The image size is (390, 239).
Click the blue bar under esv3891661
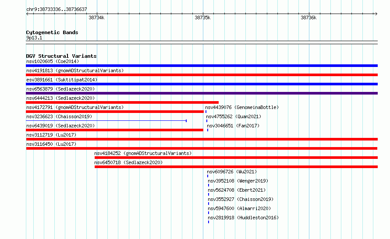[x=202, y=84]
